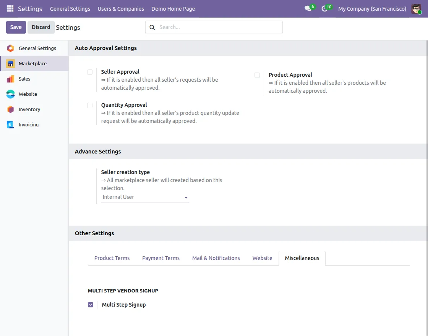The width and height of the screenshot is (428, 336).
Task: Click the magnifier icon in search box
Action: tap(152, 27)
